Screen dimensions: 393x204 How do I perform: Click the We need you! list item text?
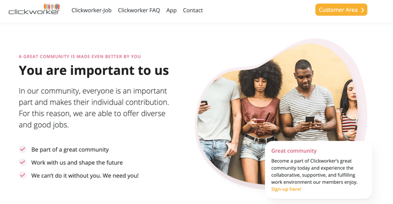pos(85,176)
